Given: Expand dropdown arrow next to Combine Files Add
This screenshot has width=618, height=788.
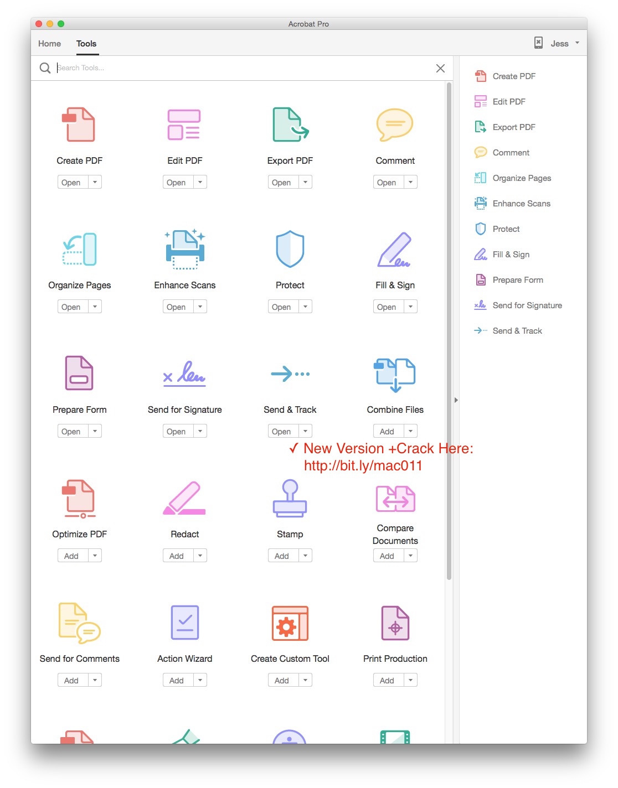Looking at the screenshot, I should (410, 431).
